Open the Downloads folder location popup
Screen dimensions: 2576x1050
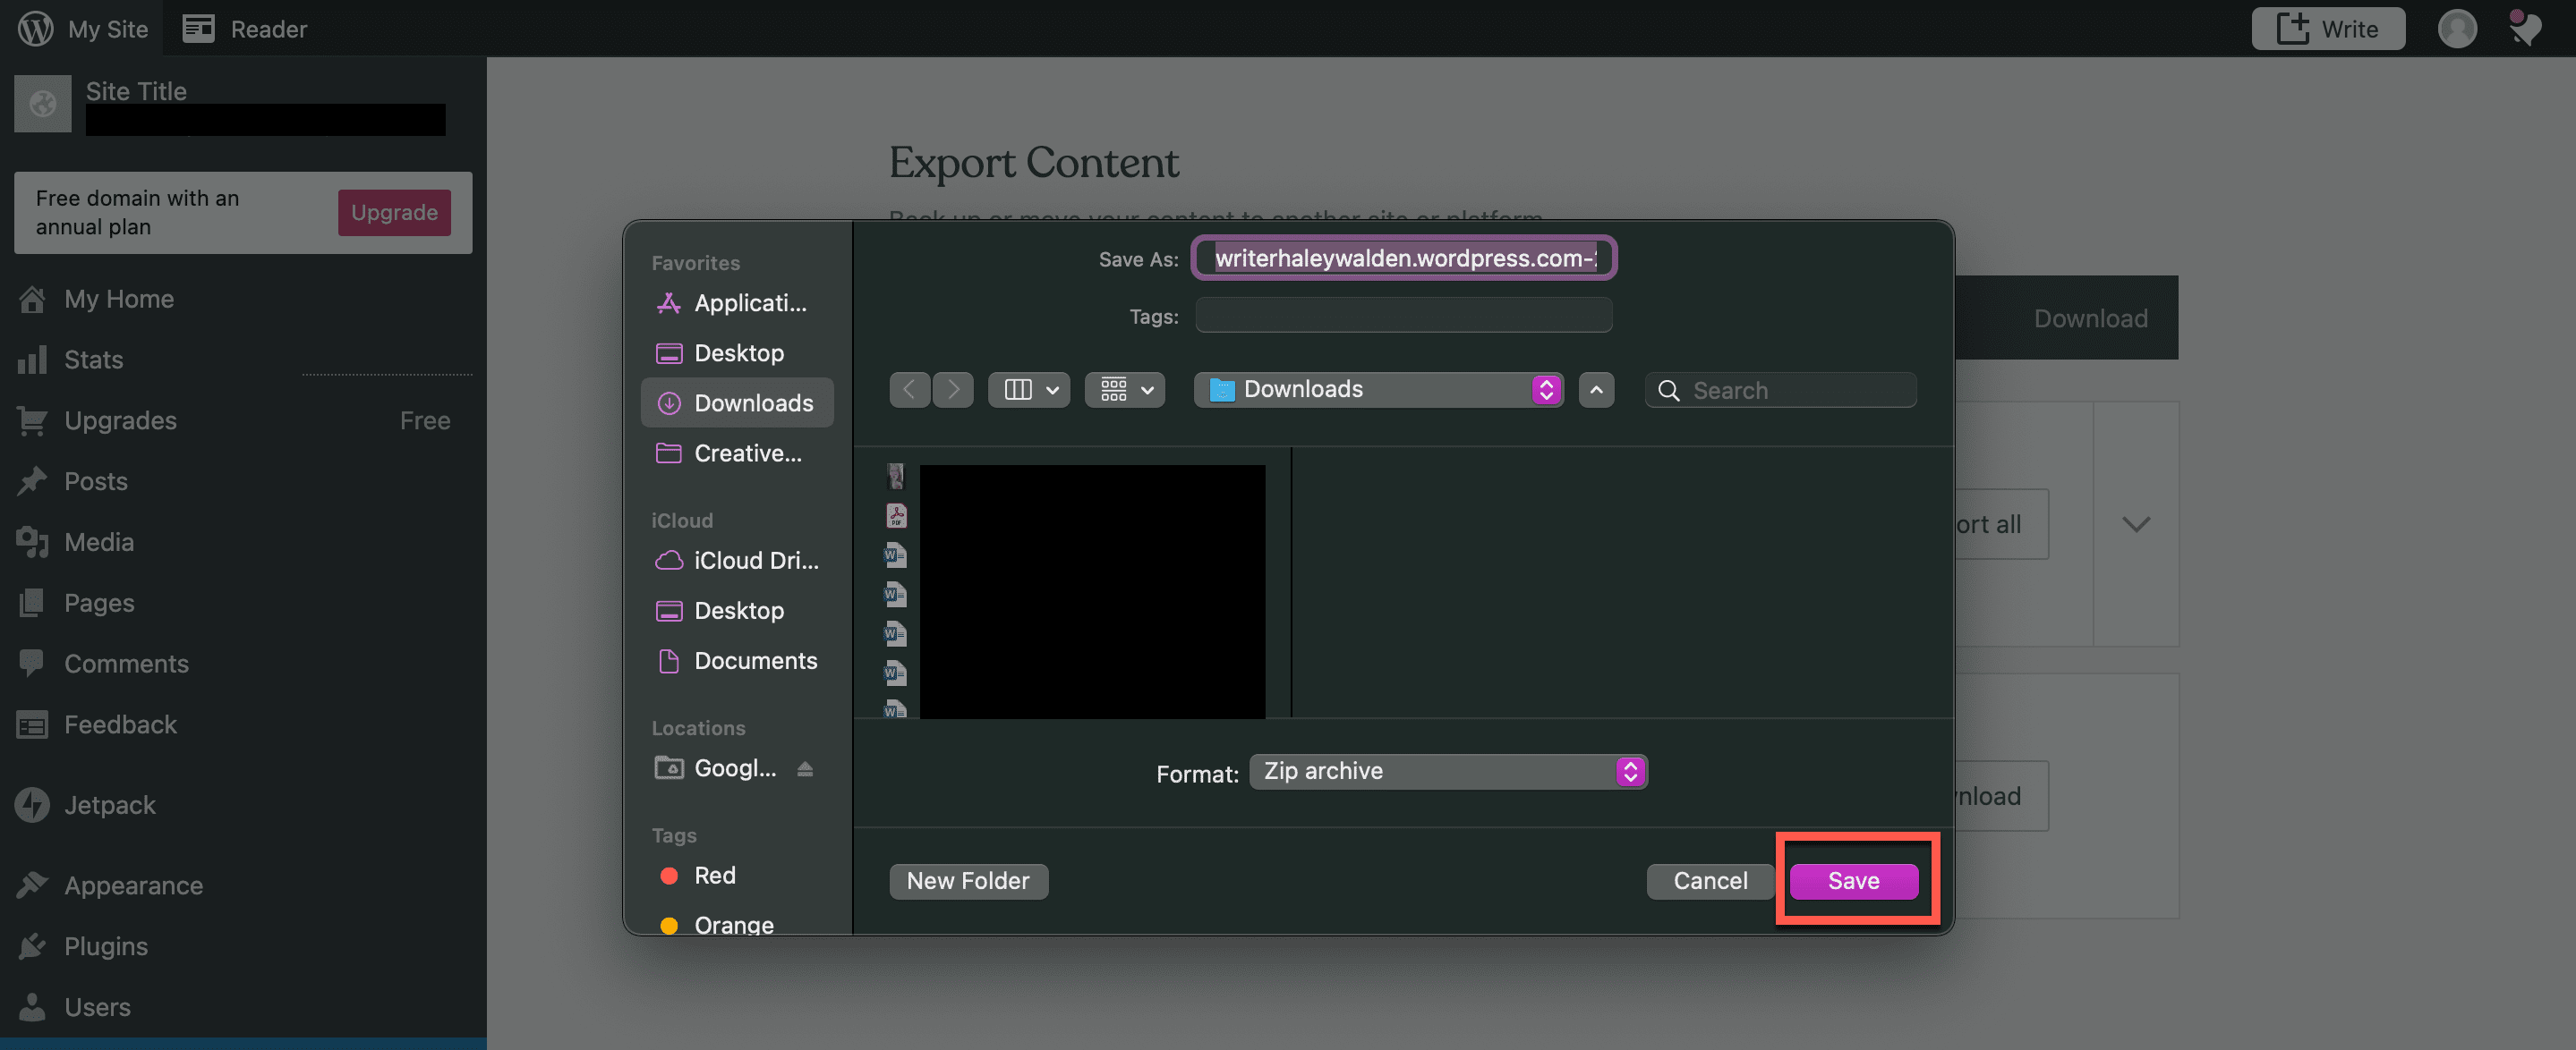coord(1379,390)
